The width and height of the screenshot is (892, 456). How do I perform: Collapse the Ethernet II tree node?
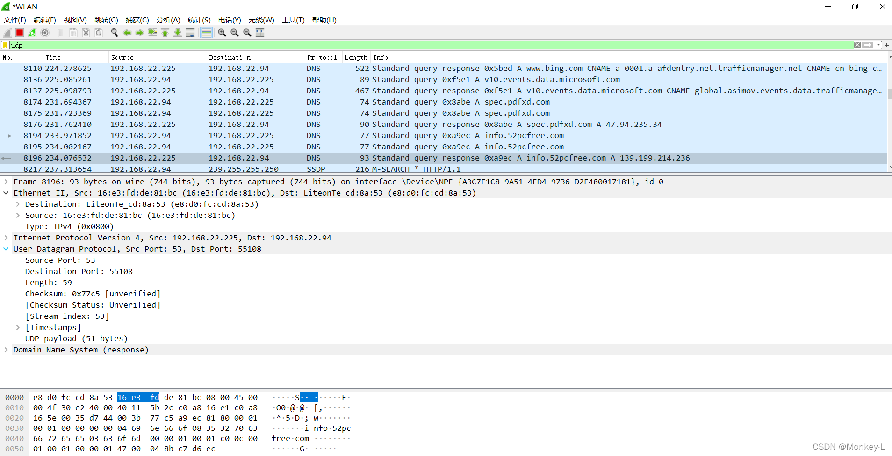(6, 193)
